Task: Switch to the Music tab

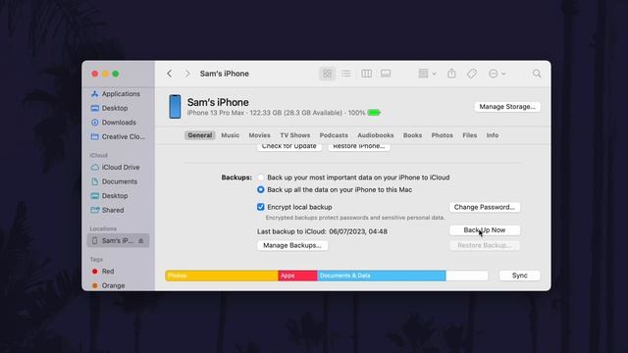Action: (231, 135)
